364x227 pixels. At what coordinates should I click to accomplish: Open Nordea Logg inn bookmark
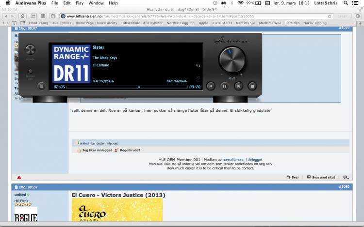pos(181,23)
